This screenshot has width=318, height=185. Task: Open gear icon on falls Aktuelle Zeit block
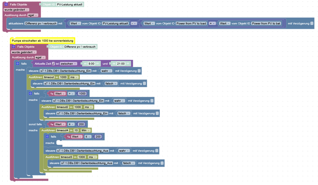tap(18, 63)
